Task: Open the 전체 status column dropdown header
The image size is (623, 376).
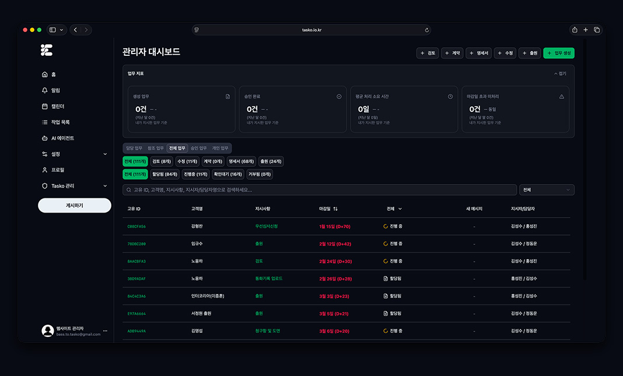Action: point(394,208)
